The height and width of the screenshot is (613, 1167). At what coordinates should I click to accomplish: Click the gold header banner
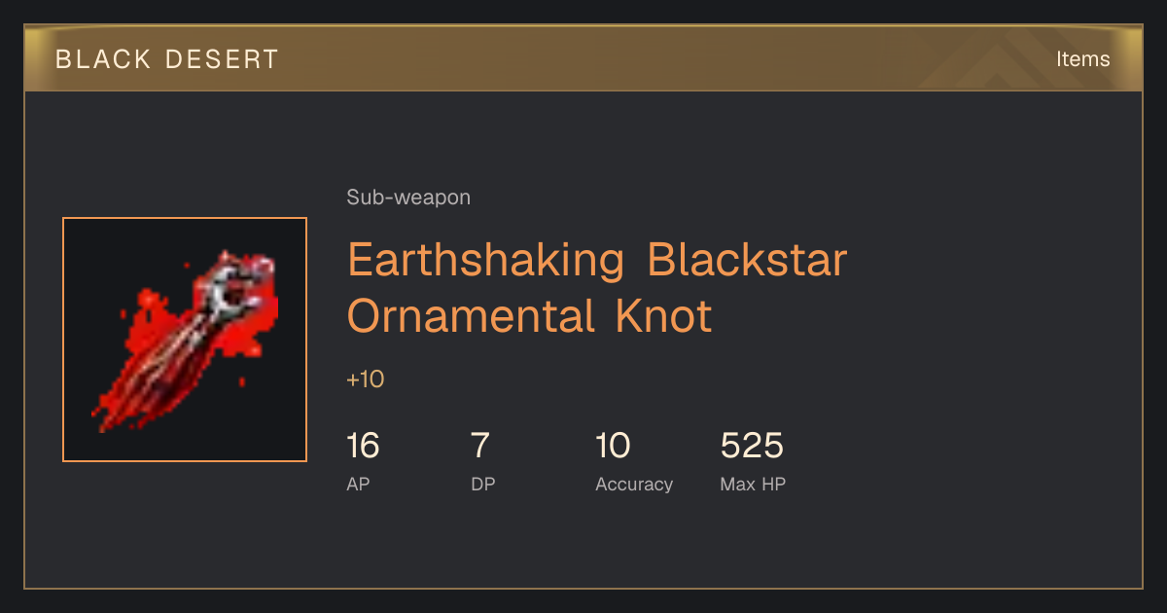583,58
